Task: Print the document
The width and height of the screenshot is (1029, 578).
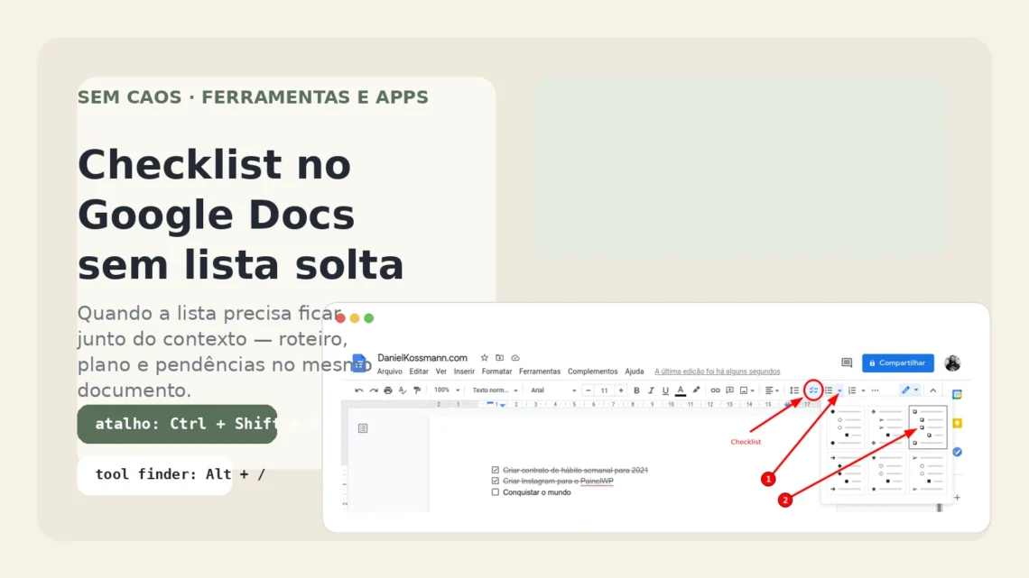Action: point(388,390)
